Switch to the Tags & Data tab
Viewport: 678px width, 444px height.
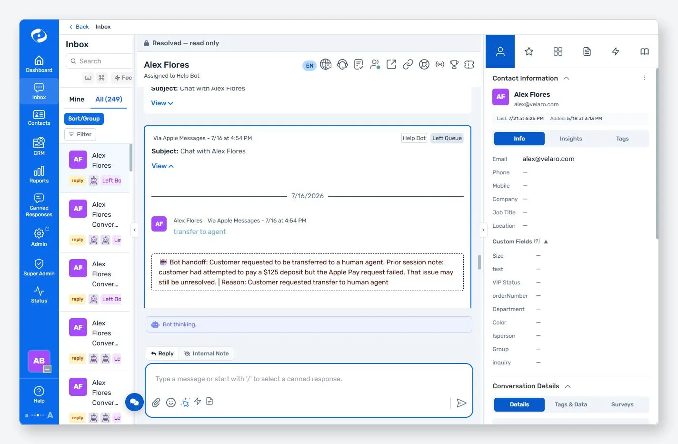click(571, 404)
